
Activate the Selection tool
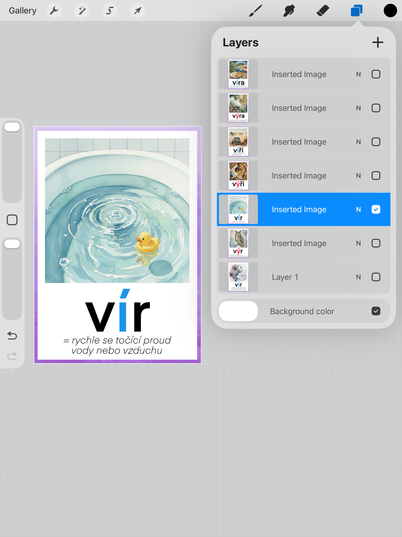click(x=110, y=11)
